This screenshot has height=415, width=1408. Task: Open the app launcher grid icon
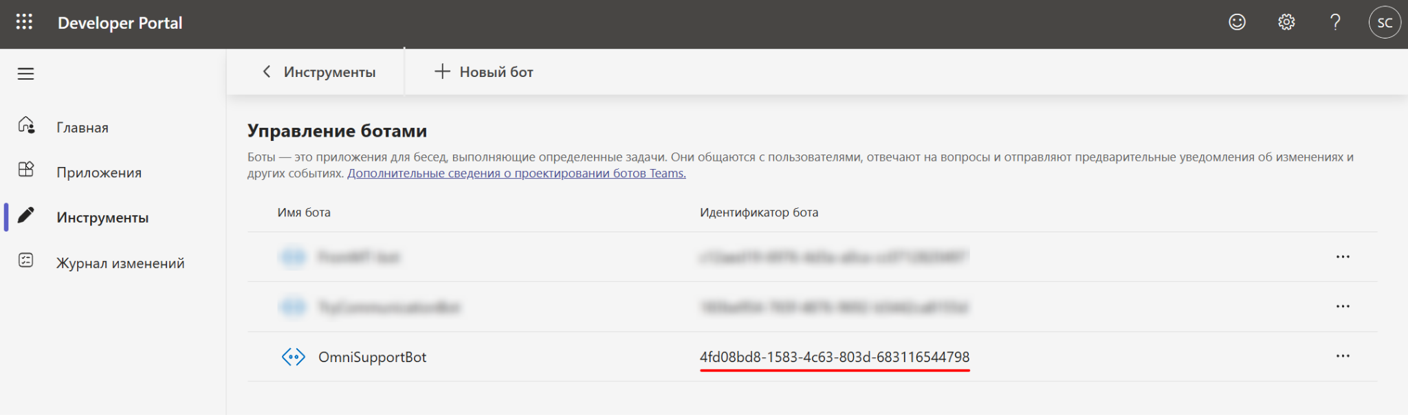click(x=24, y=22)
